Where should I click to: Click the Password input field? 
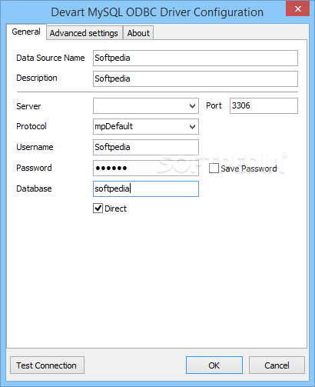146,168
